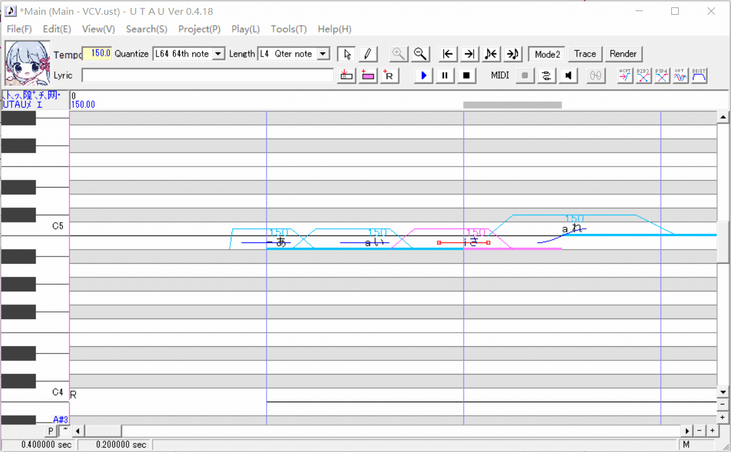Open the Tools(T) menu
The height and width of the screenshot is (452, 731).
[288, 29]
